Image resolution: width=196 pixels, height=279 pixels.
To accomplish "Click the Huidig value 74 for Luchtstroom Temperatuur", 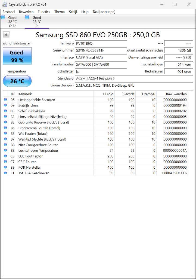I will [111, 150].
